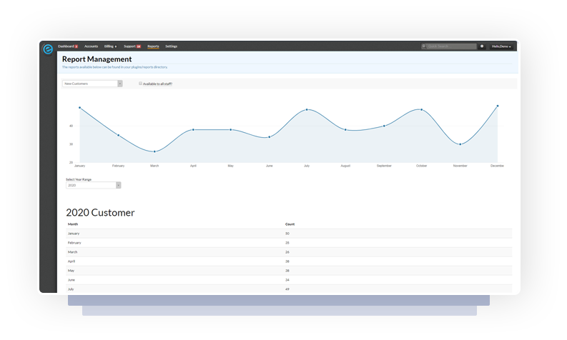Click 'September' axis label under chart
This screenshot has width=567, height=340.
coord(384,166)
